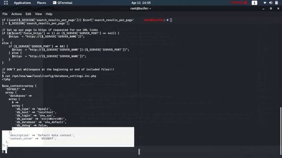282x158 pixels.
Task: Click the cat database_settings.inc.php command line
Action: (49, 76)
